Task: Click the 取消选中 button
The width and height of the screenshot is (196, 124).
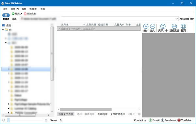Action: [x=90, y=114]
